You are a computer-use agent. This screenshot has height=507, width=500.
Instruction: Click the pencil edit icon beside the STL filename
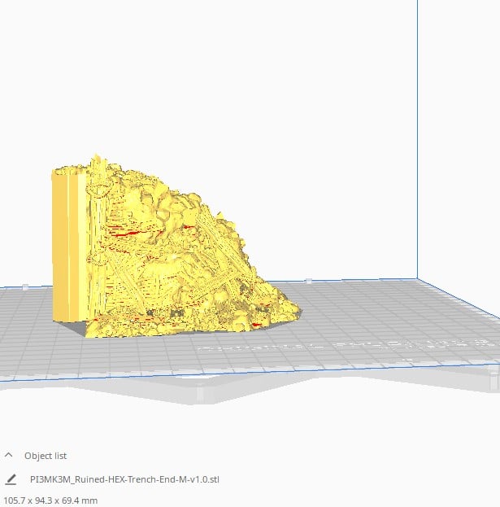pyautogui.click(x=11, y=479)
